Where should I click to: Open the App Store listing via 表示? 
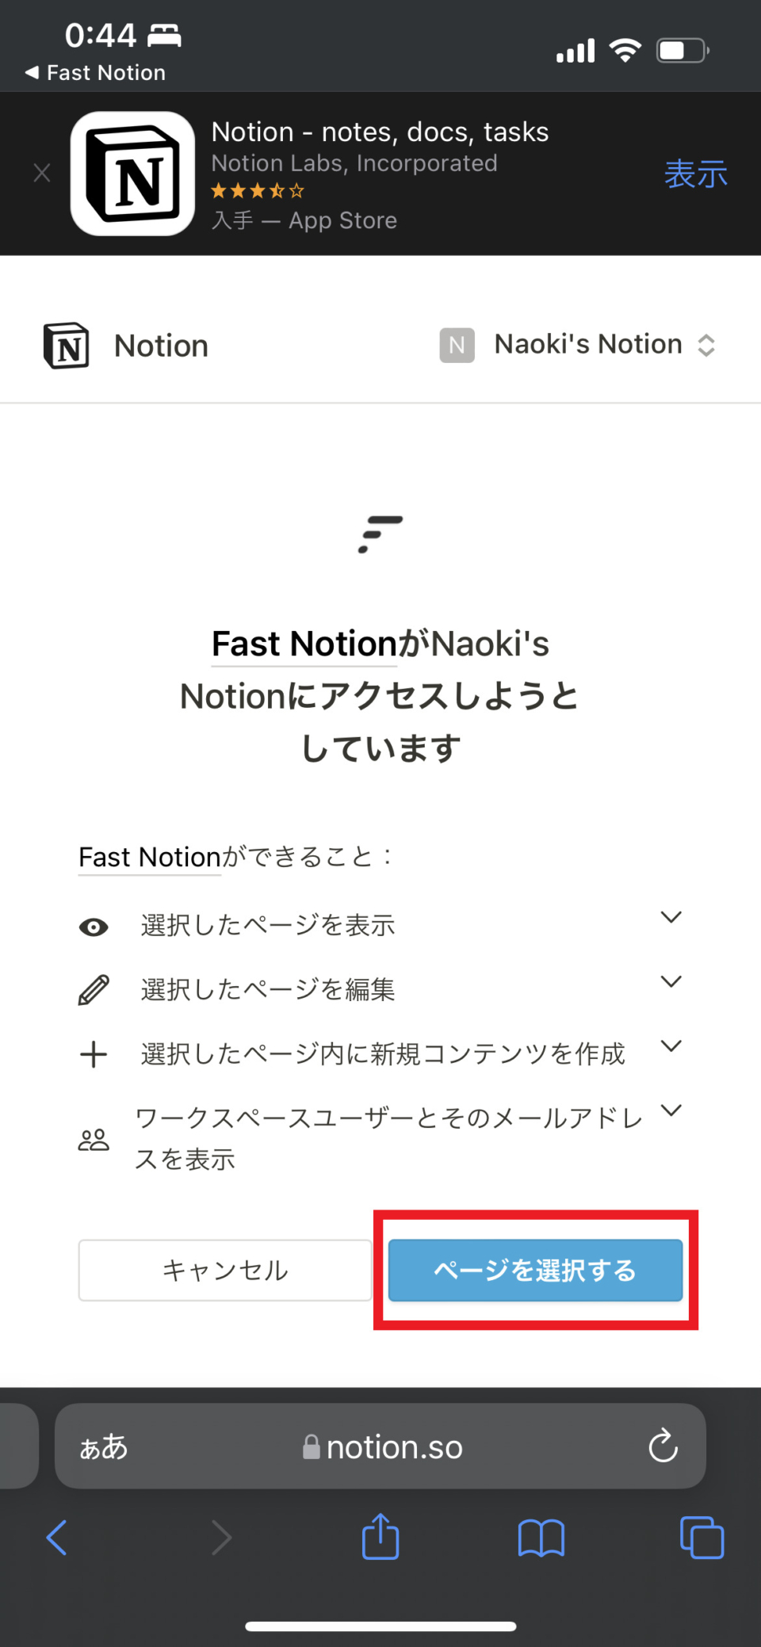696,173
